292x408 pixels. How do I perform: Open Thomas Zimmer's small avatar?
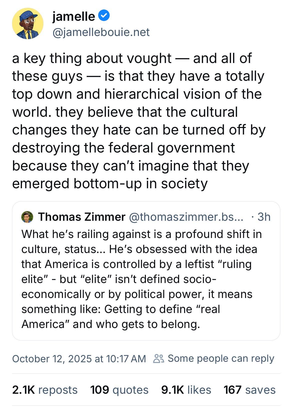[27, 217]
